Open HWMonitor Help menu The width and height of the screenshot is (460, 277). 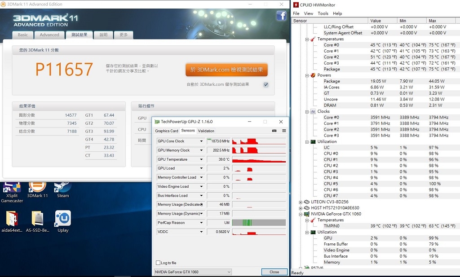(x=337, y=13)
